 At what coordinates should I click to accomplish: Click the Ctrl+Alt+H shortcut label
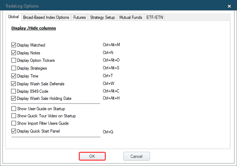click(x=111, y=98)
